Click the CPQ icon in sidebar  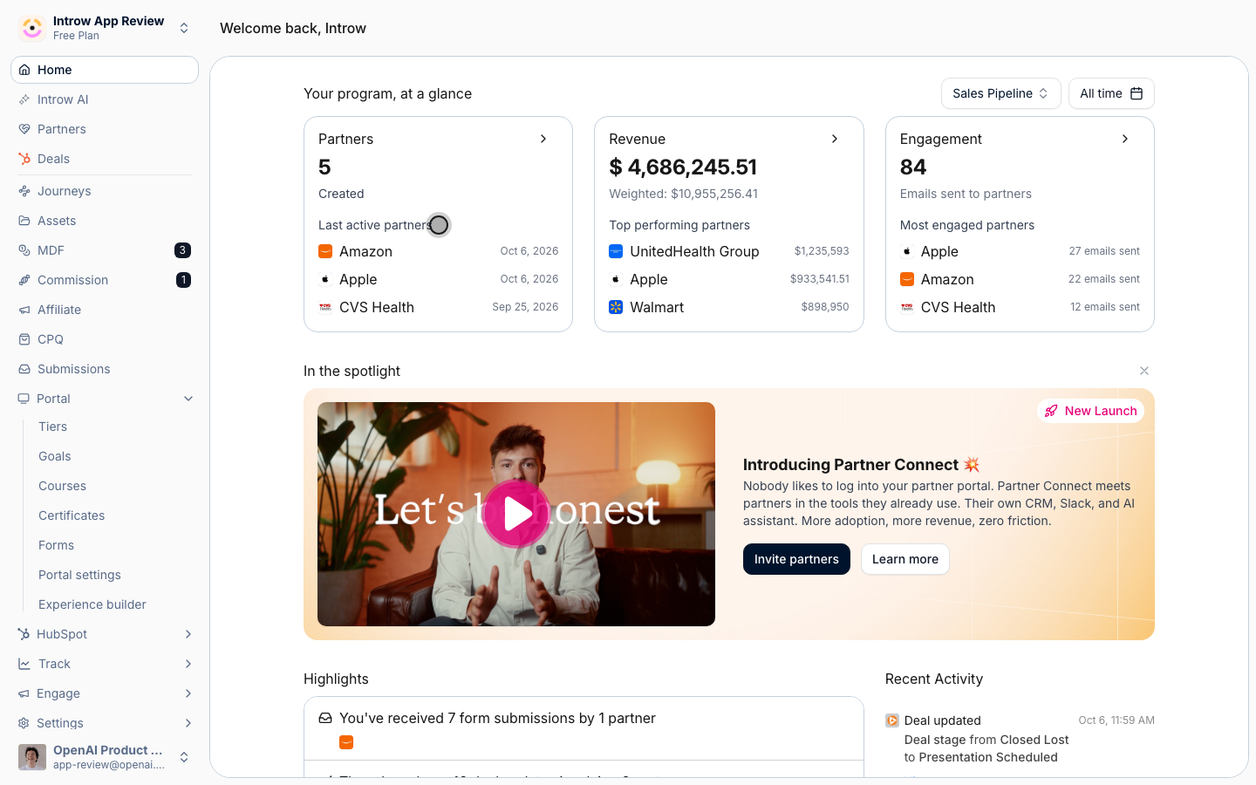coord(24,339)
